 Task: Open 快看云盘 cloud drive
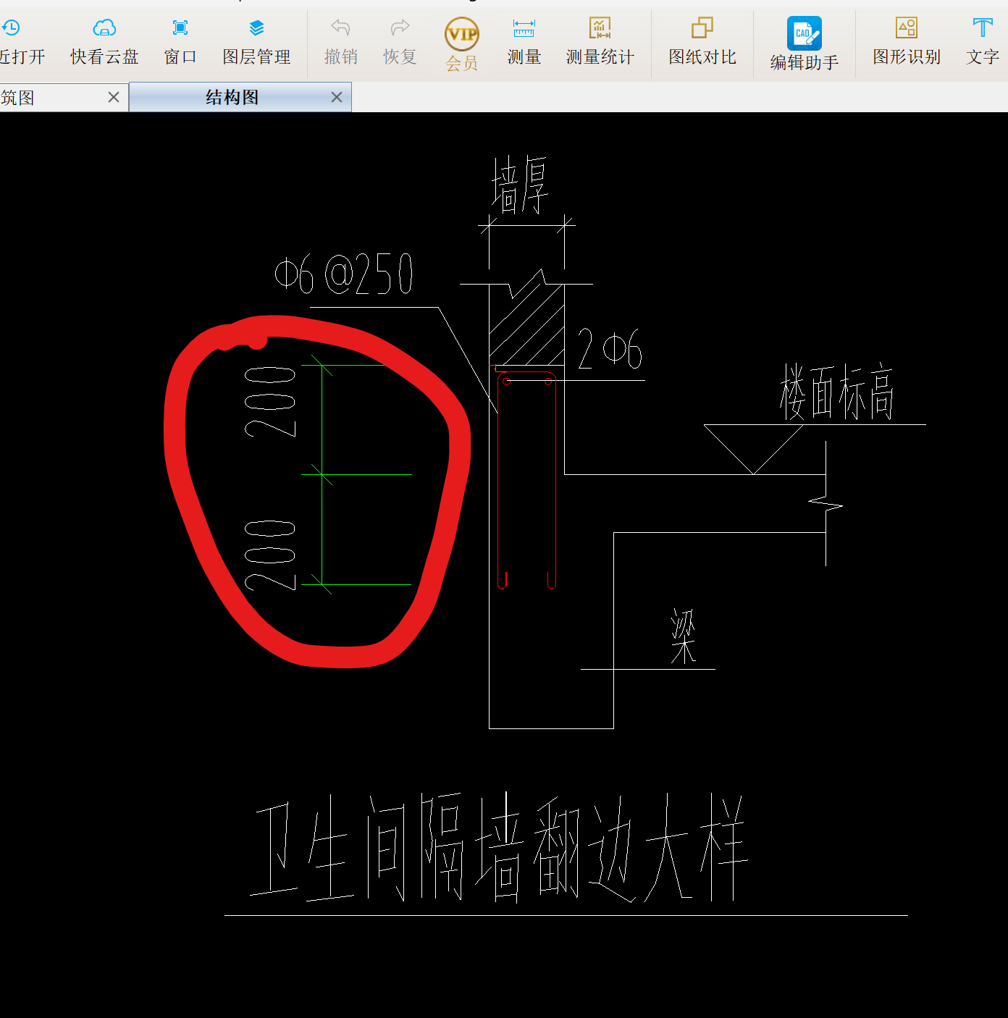point(104,42)
